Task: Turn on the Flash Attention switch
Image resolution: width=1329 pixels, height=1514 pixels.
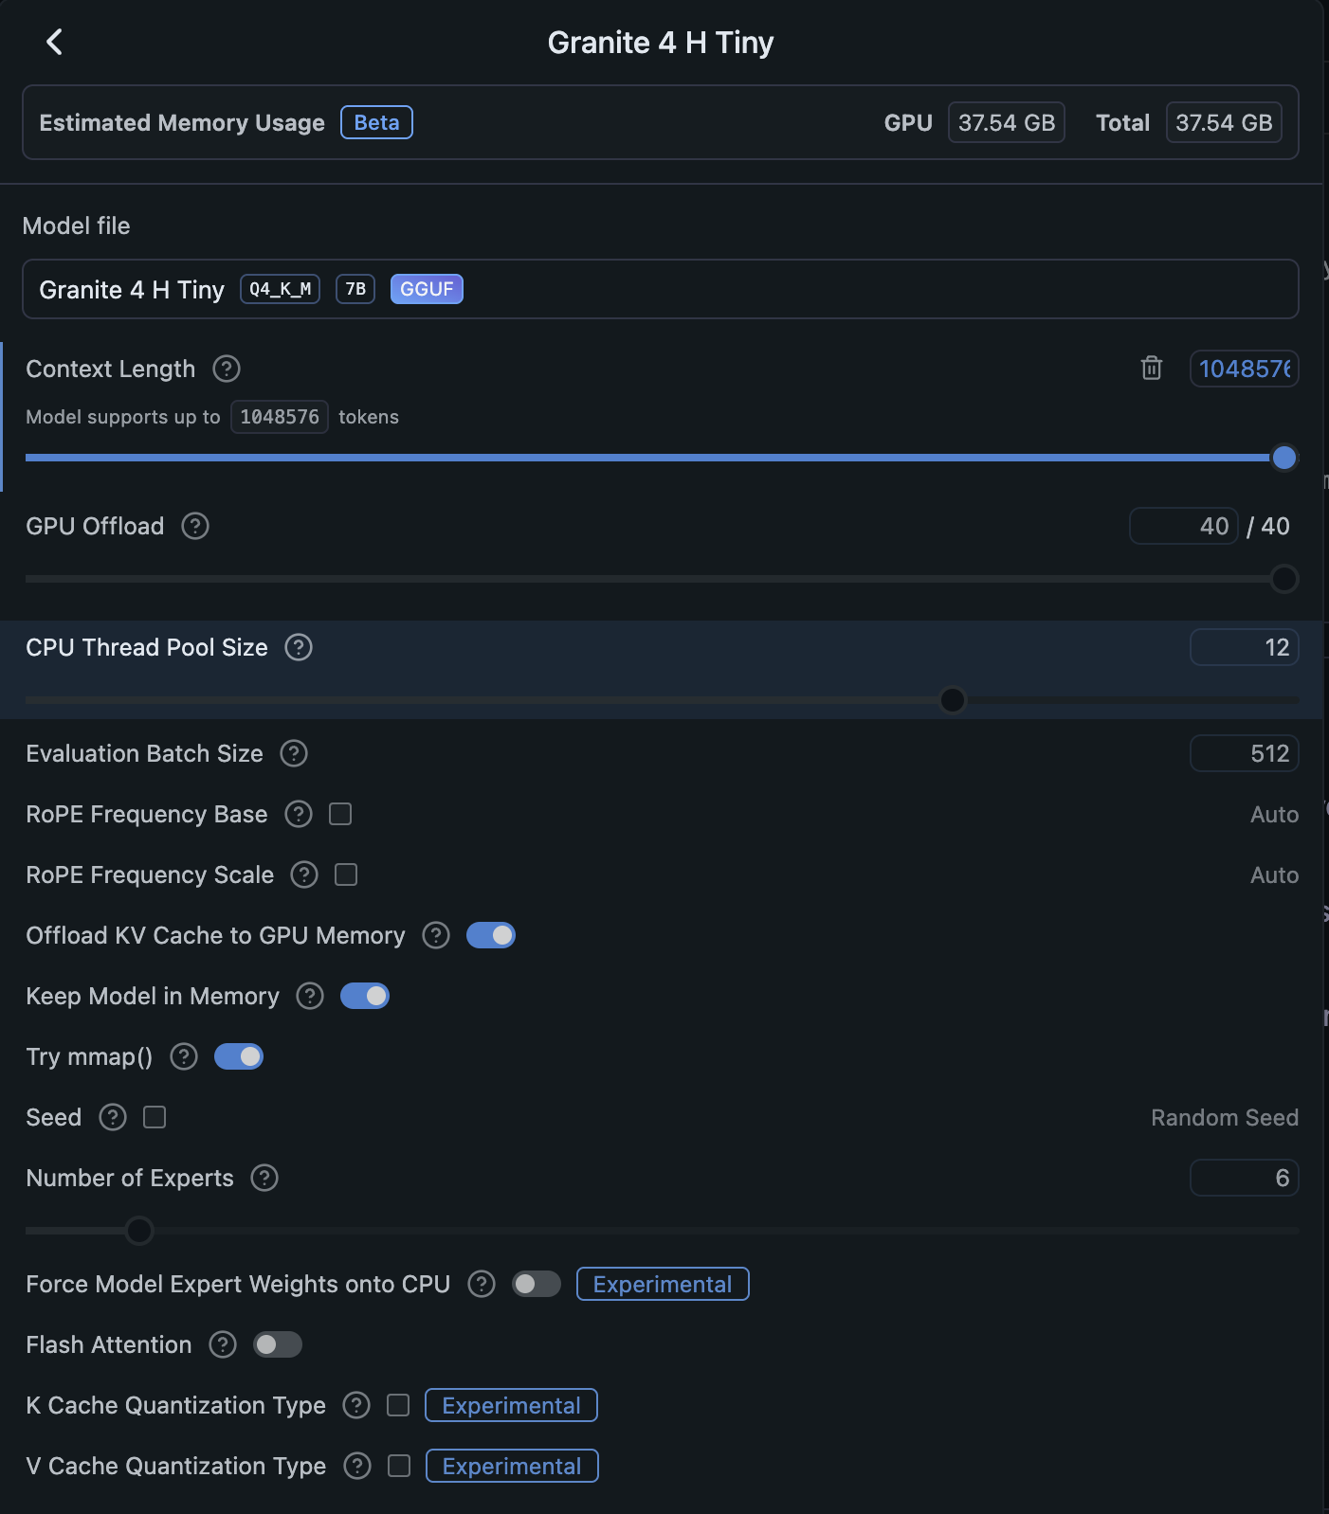Action: coord(278,1344)
